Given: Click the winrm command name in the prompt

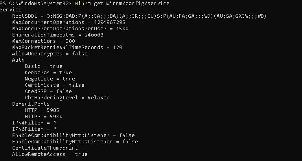Looking at the screenshot, I should pos(83,4).
